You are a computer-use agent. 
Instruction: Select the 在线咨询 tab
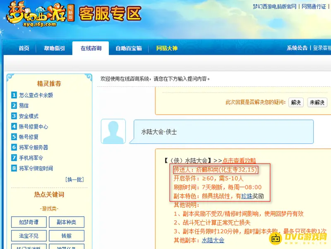point(91,48)
